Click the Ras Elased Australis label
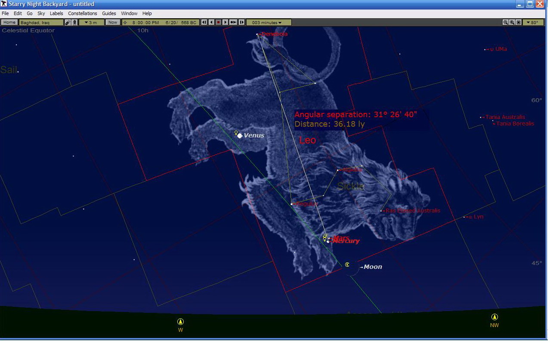 click(413, 211)
